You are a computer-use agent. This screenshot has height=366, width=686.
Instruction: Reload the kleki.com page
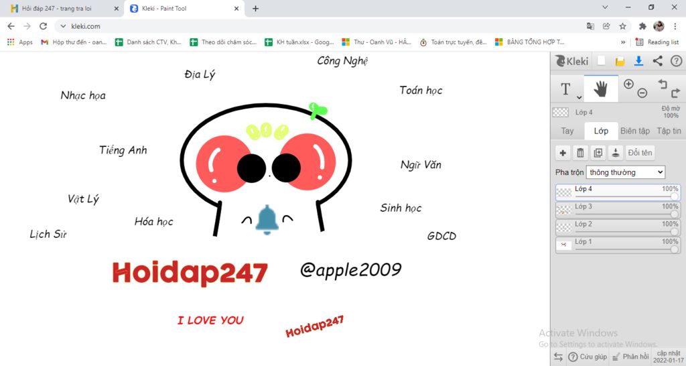tap(43, 26)
